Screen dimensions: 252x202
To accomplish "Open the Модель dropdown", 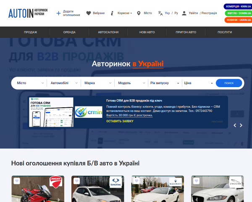I will (131, 83).
